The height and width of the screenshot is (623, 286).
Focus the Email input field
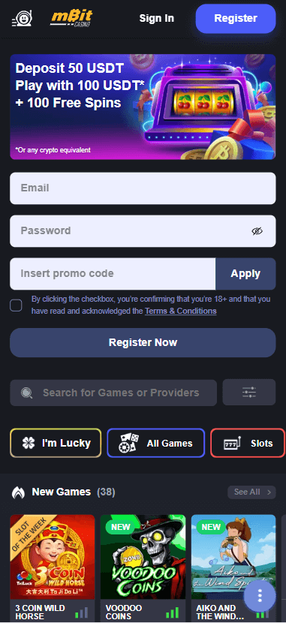pos(143,188)
